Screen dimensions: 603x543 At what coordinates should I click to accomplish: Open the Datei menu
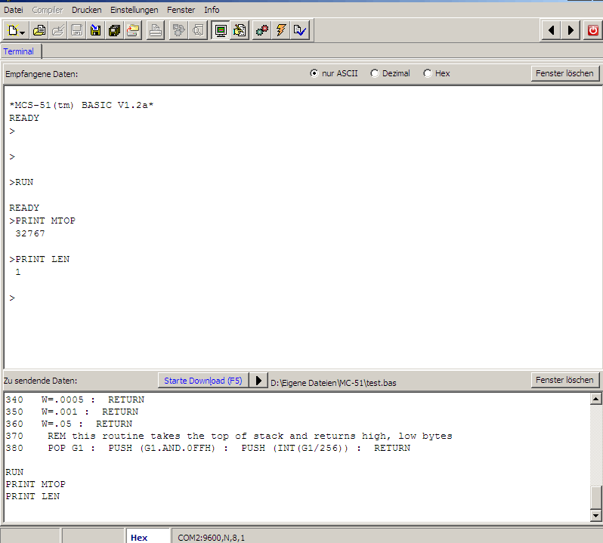(x=14, y=10)
